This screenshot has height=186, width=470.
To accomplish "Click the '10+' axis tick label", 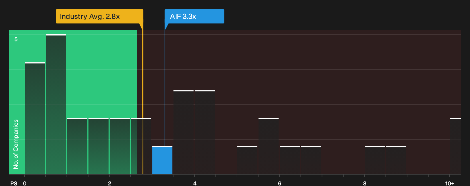I will coord(450,183).
